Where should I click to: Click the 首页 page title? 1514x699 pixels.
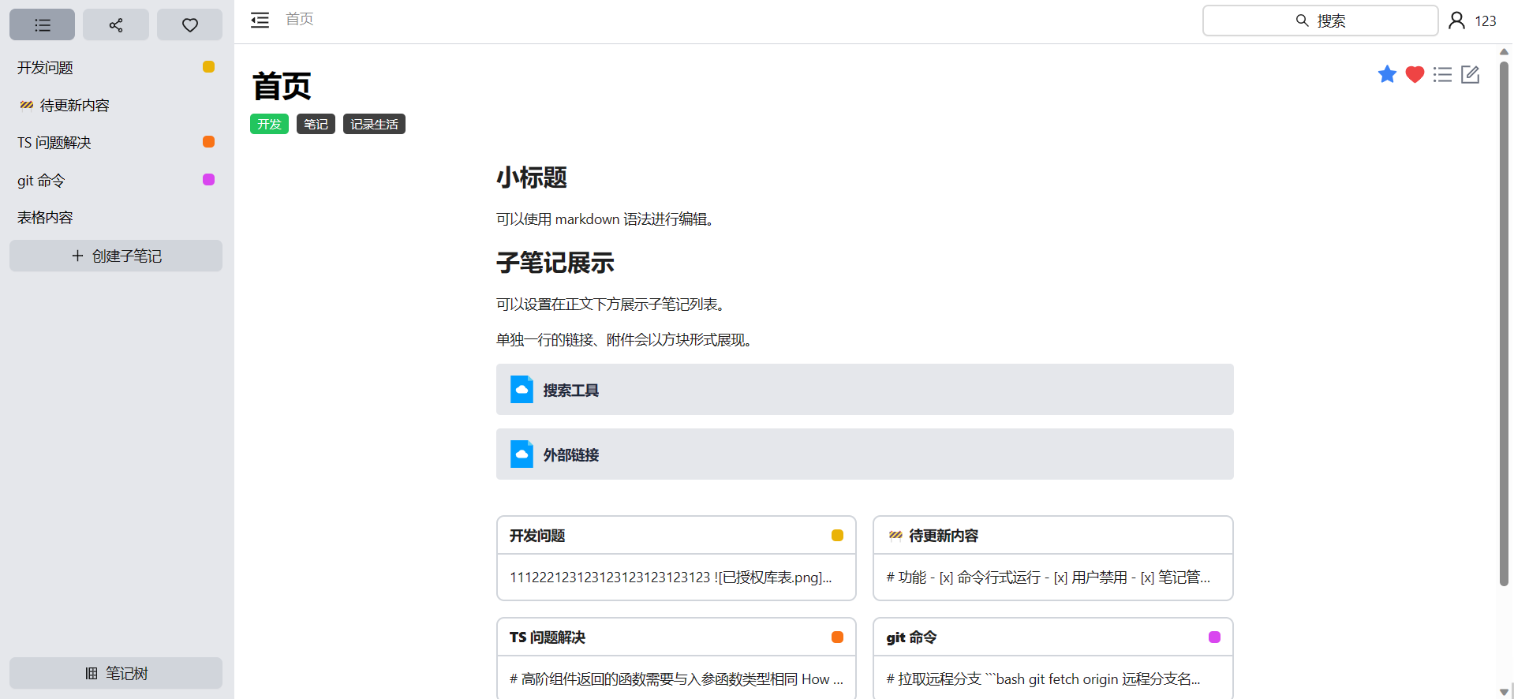pos(282,86)
